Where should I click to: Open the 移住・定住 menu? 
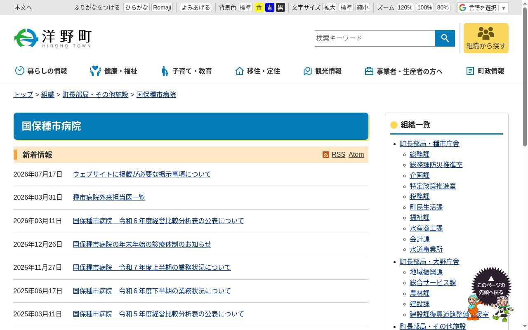point(257,71)
